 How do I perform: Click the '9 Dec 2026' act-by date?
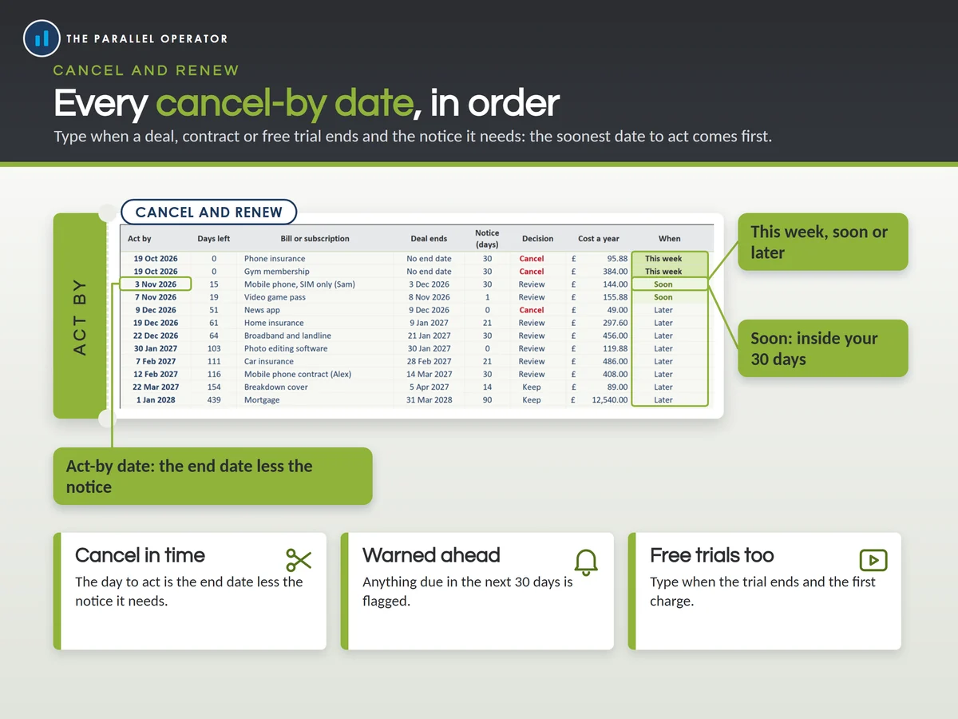tap(156, 310)
